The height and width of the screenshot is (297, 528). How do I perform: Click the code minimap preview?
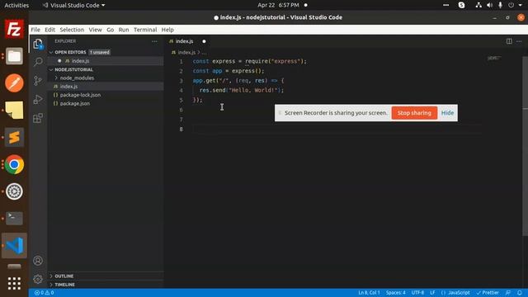(x=494, y=59)
